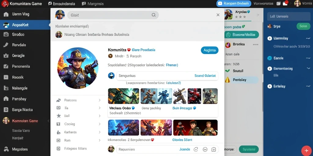
Task: Click the Uall star icon
Action: coord(58,116)
